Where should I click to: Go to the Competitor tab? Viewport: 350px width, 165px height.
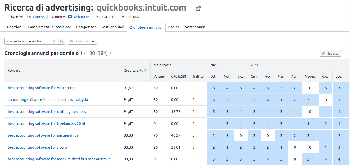coord(86,27)
